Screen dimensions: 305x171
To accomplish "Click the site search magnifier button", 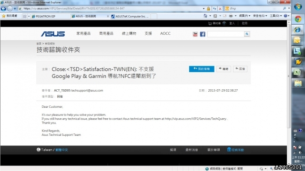I will [x=247, y=34].
